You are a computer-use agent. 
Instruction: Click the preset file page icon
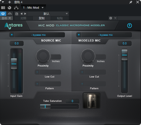coord(17,14)
